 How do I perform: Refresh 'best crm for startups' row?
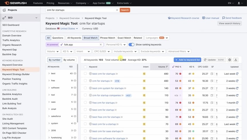tap(237, 74)
